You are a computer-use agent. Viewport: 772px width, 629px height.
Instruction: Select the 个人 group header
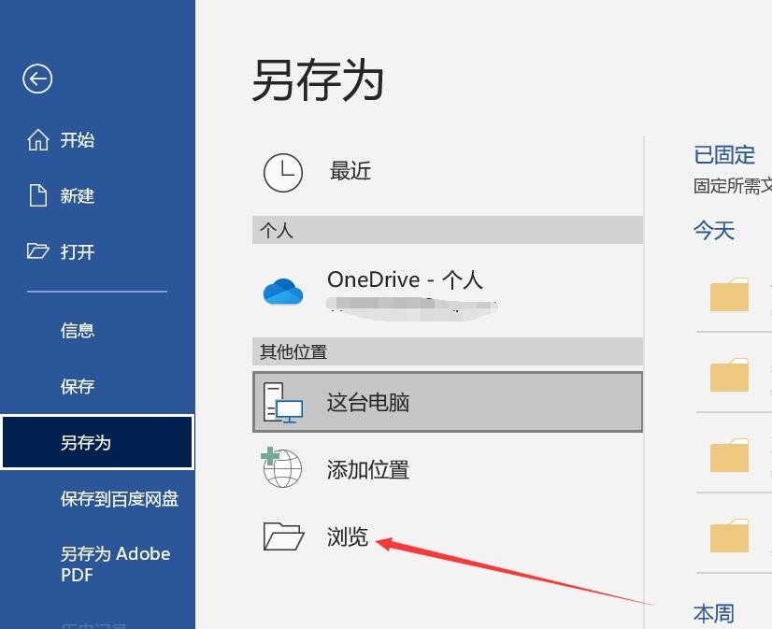269,230
